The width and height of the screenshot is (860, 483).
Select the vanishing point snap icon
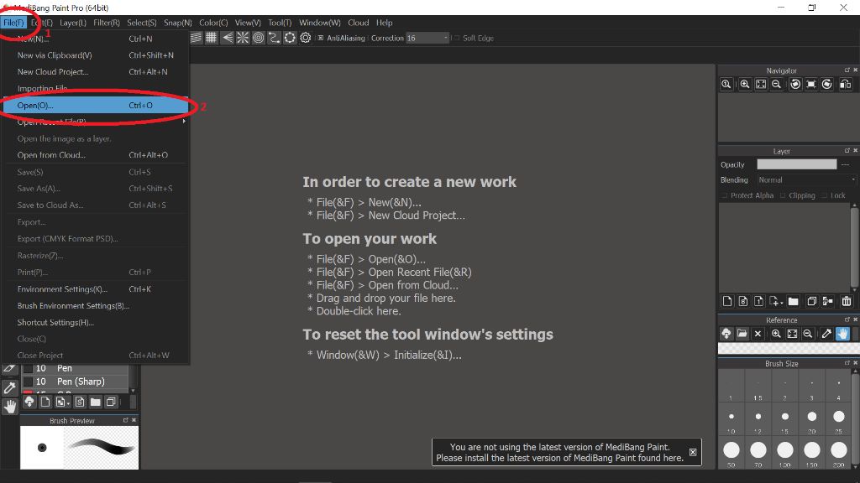pyautogui.click(x=227, y=38)
